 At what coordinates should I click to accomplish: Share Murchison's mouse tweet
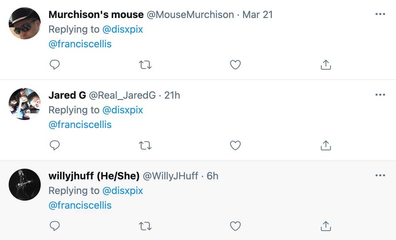pyautogui.click(x=326, y=65)
